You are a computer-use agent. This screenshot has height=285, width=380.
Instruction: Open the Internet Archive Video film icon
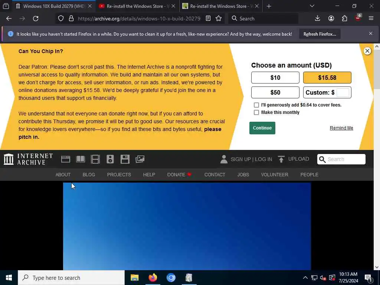[x=95, y=159]
